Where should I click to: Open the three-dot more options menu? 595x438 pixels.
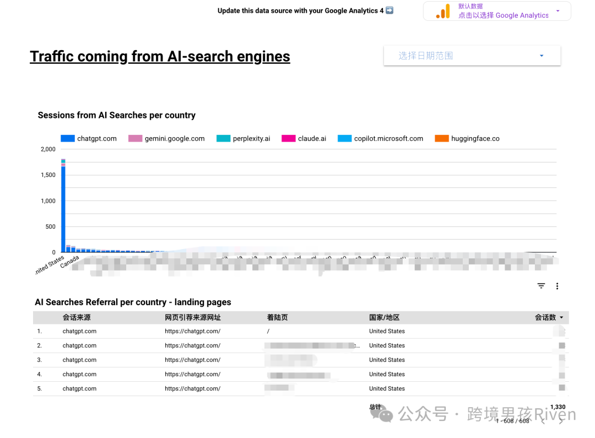557,286
